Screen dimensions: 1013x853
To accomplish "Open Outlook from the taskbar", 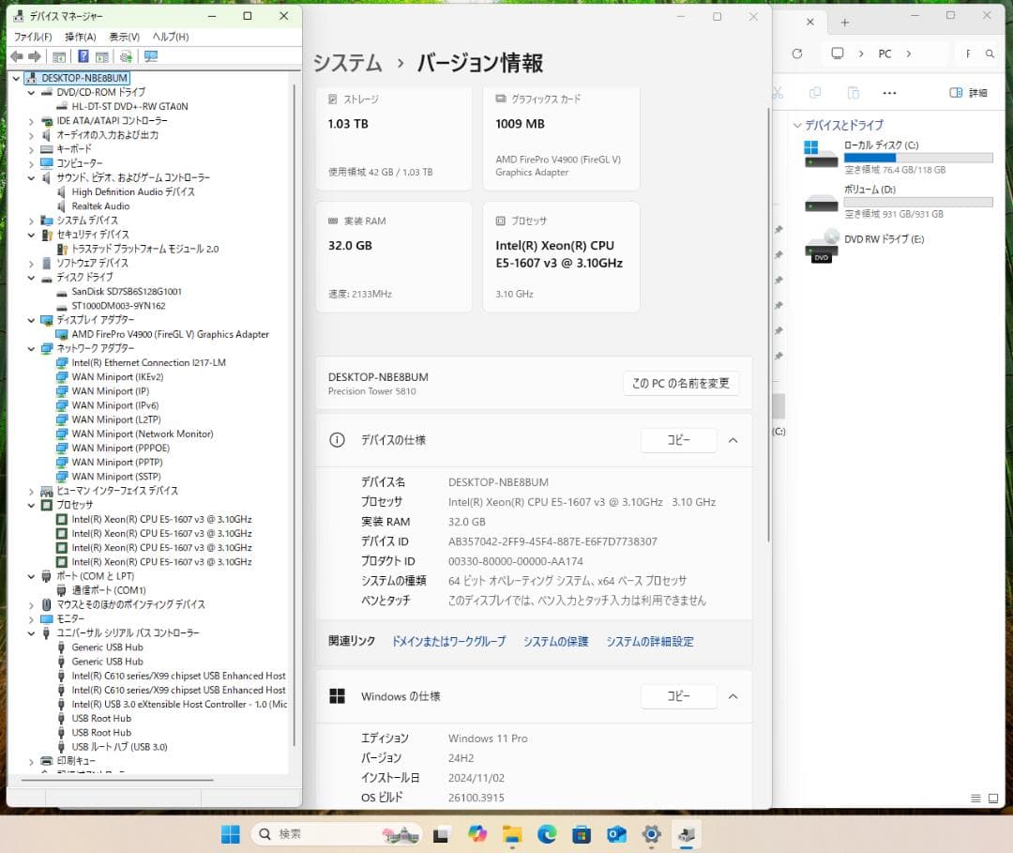I will (x=616, y=834).
